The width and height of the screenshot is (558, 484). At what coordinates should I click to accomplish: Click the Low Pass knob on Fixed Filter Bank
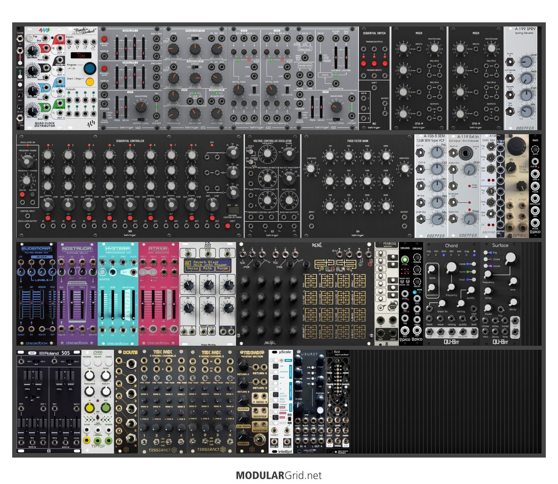[x=311, y=168]
